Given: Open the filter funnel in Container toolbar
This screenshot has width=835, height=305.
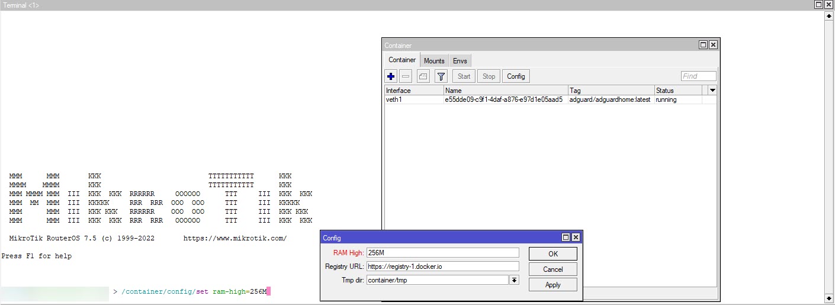Looking at the screenshot, I should pos(441,76).
